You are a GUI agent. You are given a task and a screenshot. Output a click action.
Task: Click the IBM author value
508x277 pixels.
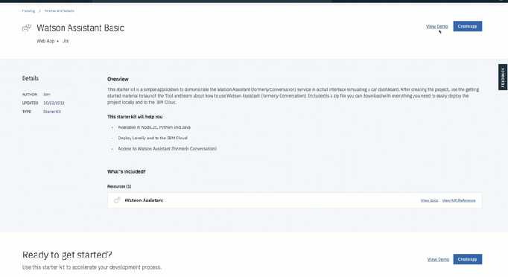point(47,95)
